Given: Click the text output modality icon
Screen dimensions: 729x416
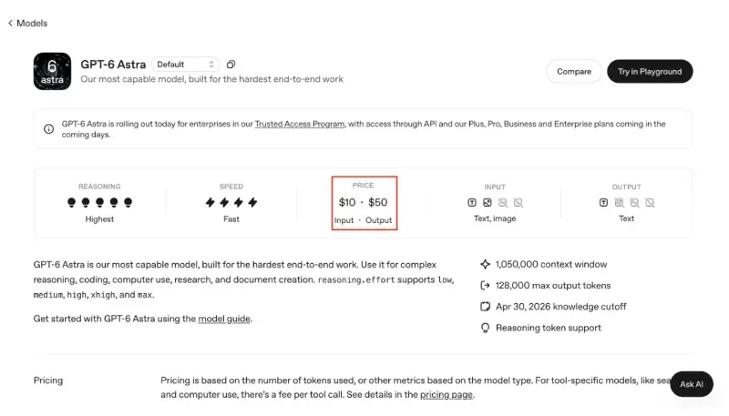Looking at the screenshot, I should point(603,202).
